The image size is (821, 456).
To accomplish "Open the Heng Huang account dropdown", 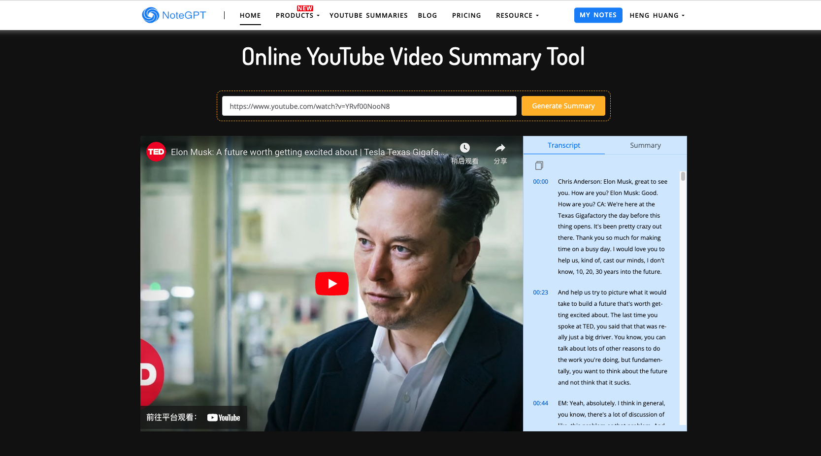I will pyautogui.click(x=657, y=15).
